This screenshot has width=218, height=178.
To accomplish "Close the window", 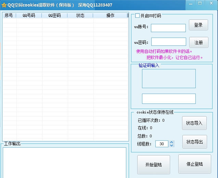I will tap(211, 3).
